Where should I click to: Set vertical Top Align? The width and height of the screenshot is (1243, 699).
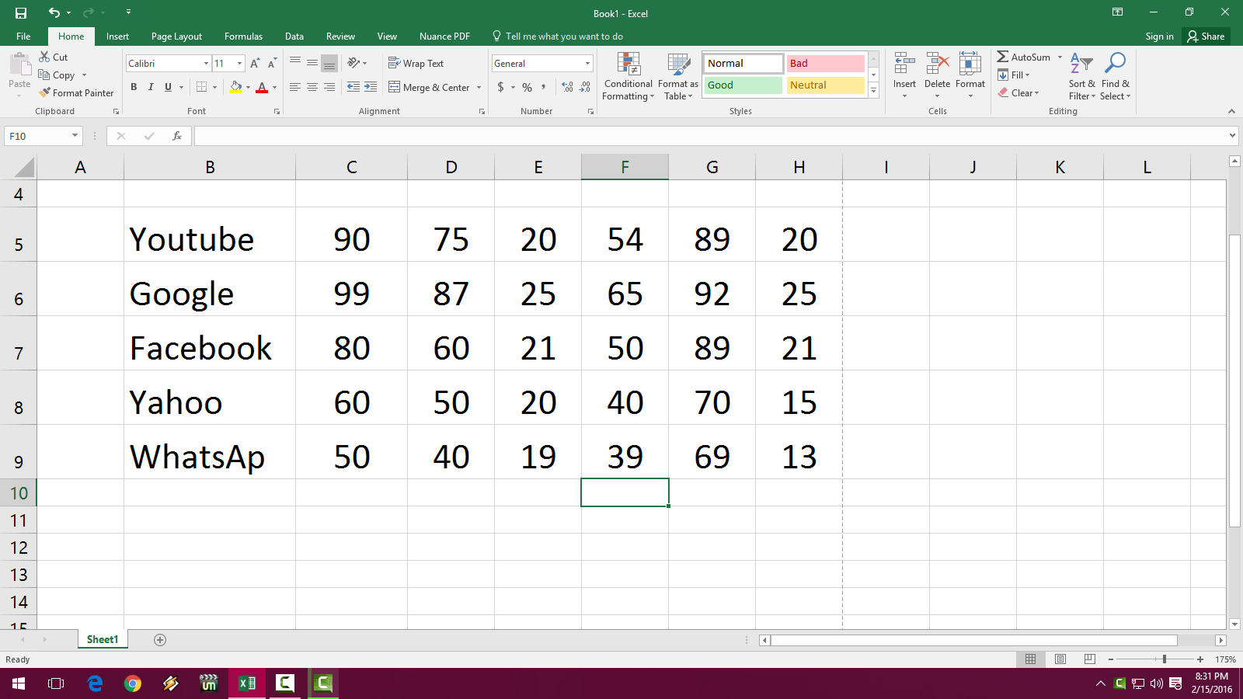(295, 63)
